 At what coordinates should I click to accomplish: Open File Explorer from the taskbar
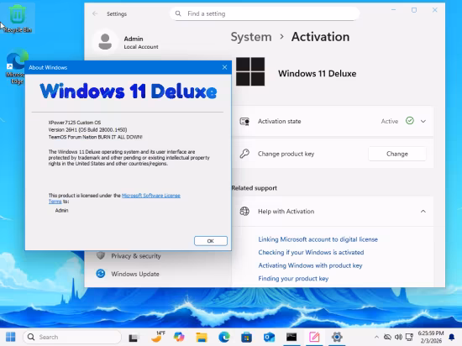click(202, 337)
